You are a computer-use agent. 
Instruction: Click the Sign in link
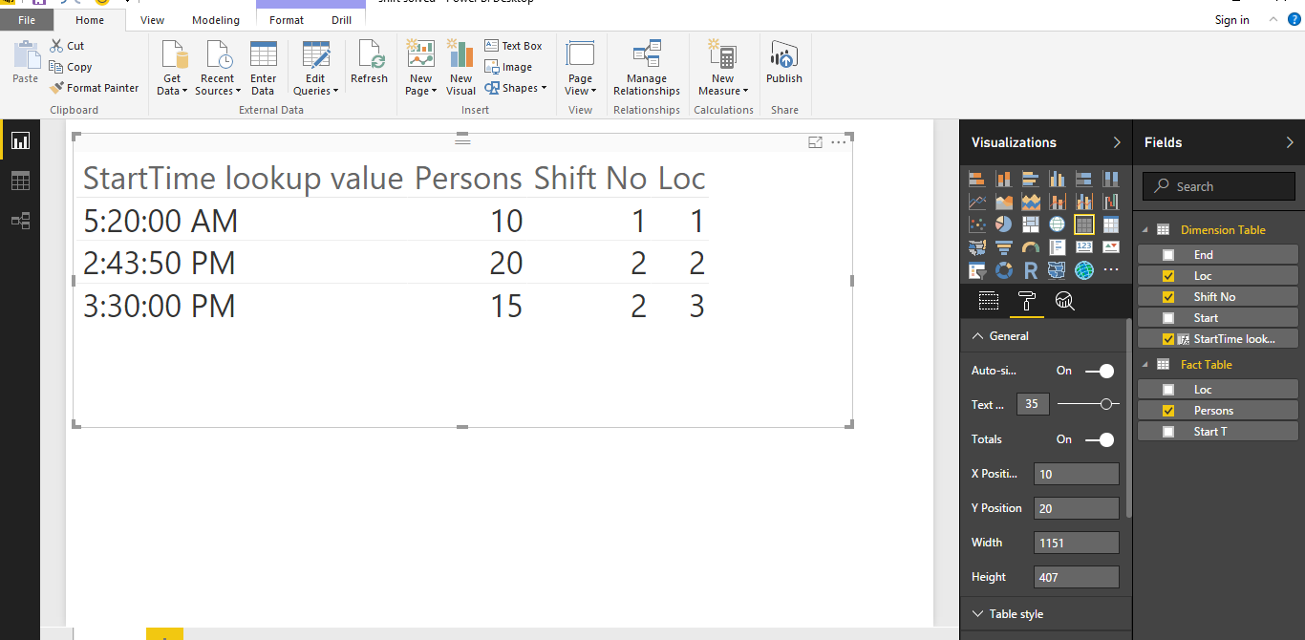click(x=1231, y=20)
